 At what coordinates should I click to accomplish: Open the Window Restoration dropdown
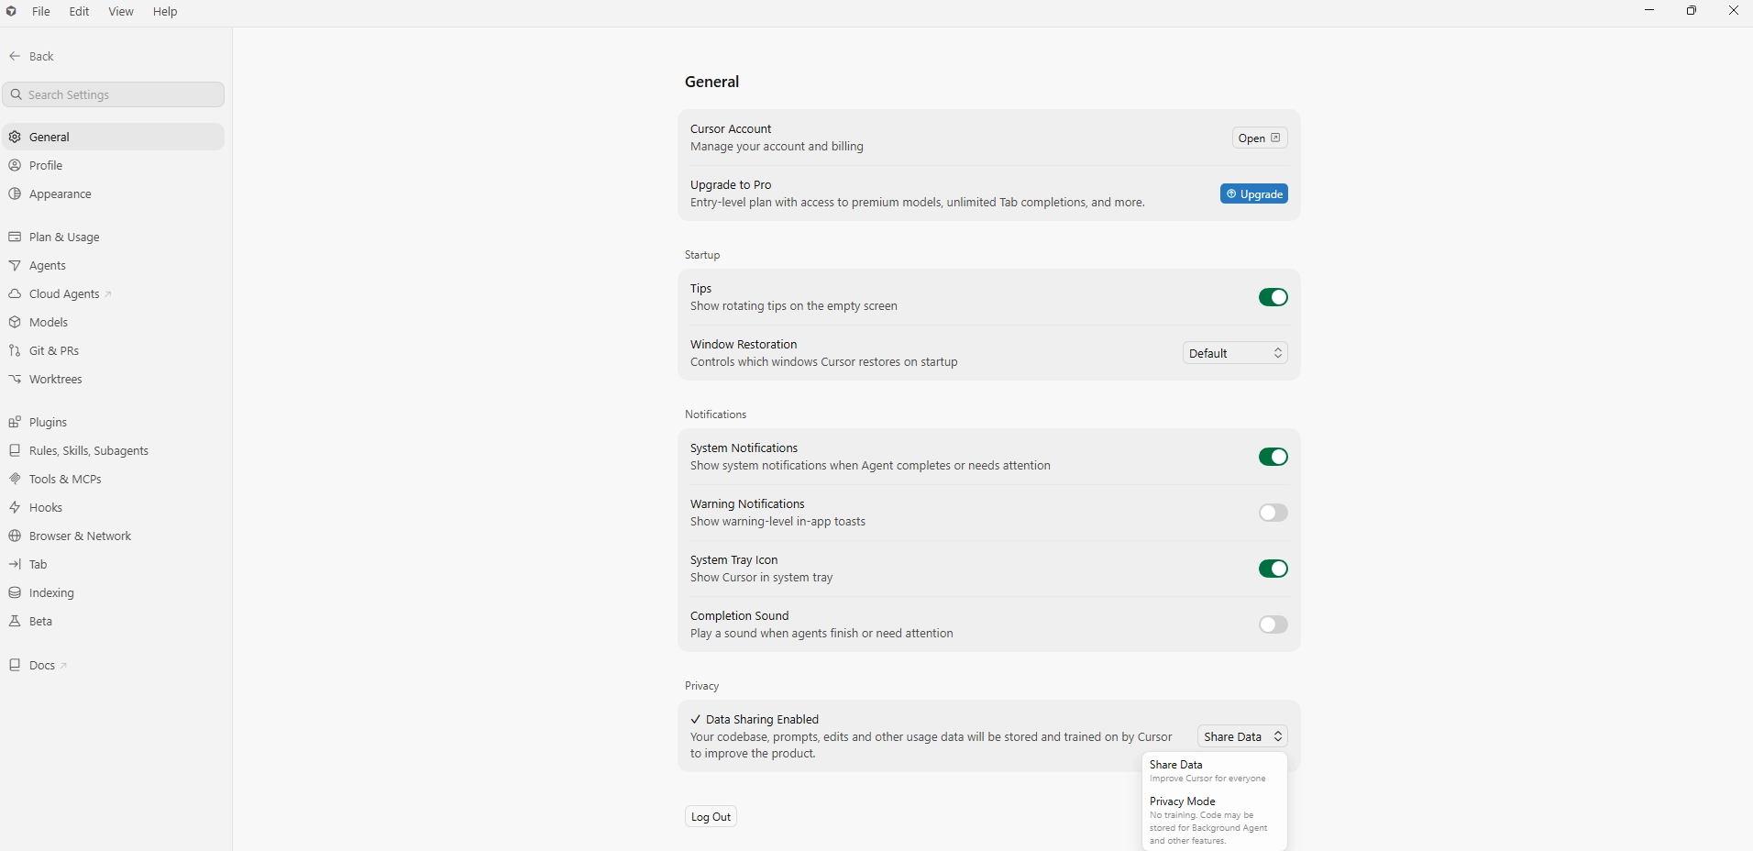pos(1235,353)
